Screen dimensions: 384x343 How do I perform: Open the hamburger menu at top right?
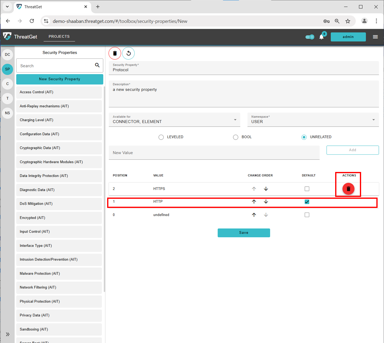375,37
